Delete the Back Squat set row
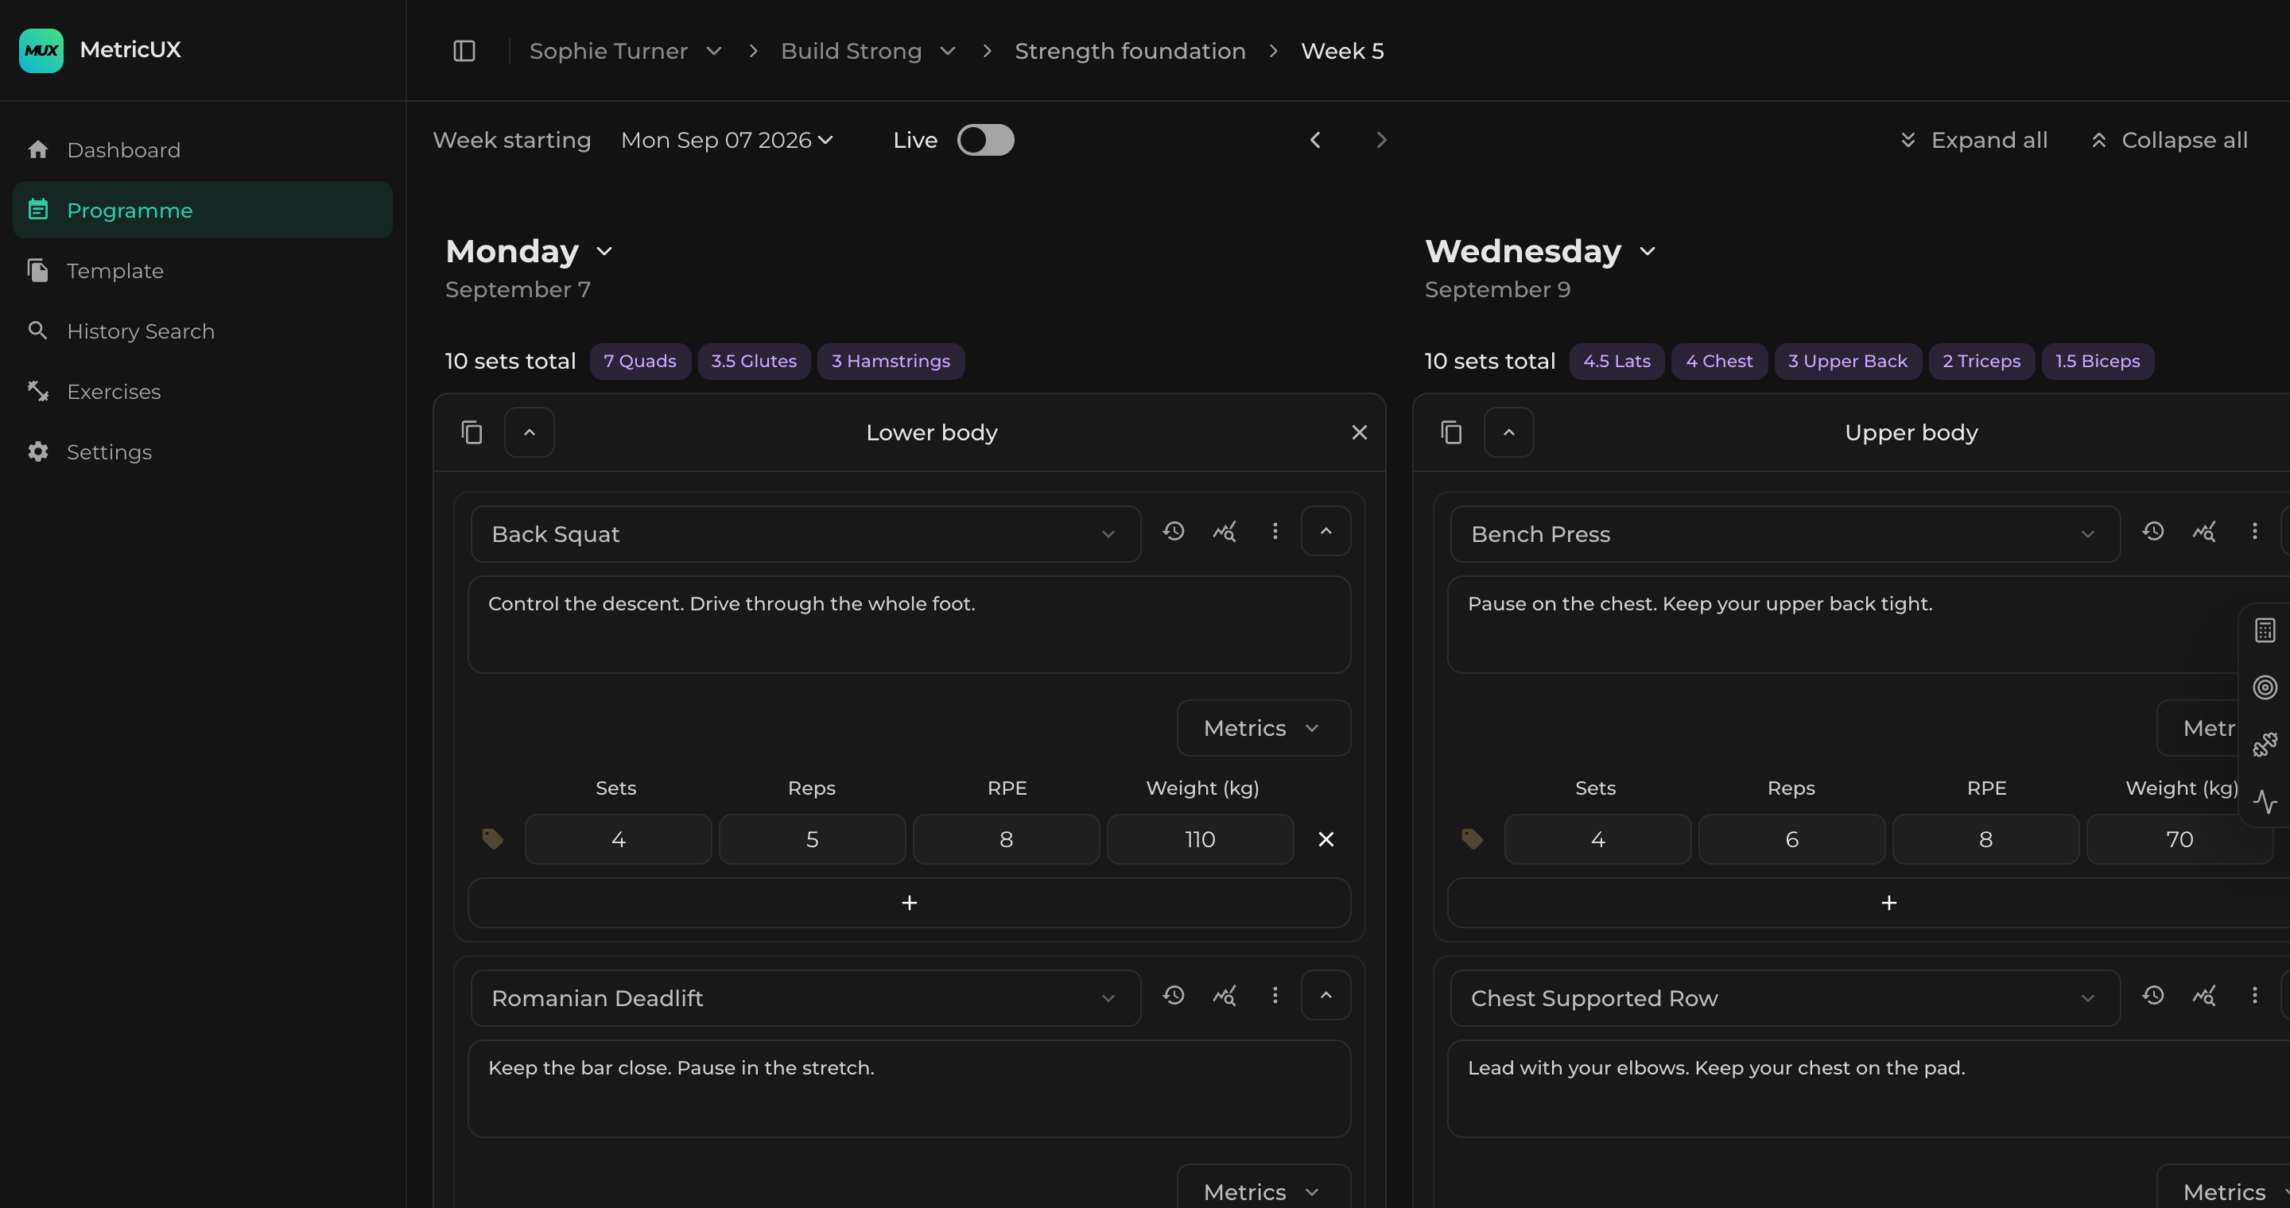 point(1326,839)
